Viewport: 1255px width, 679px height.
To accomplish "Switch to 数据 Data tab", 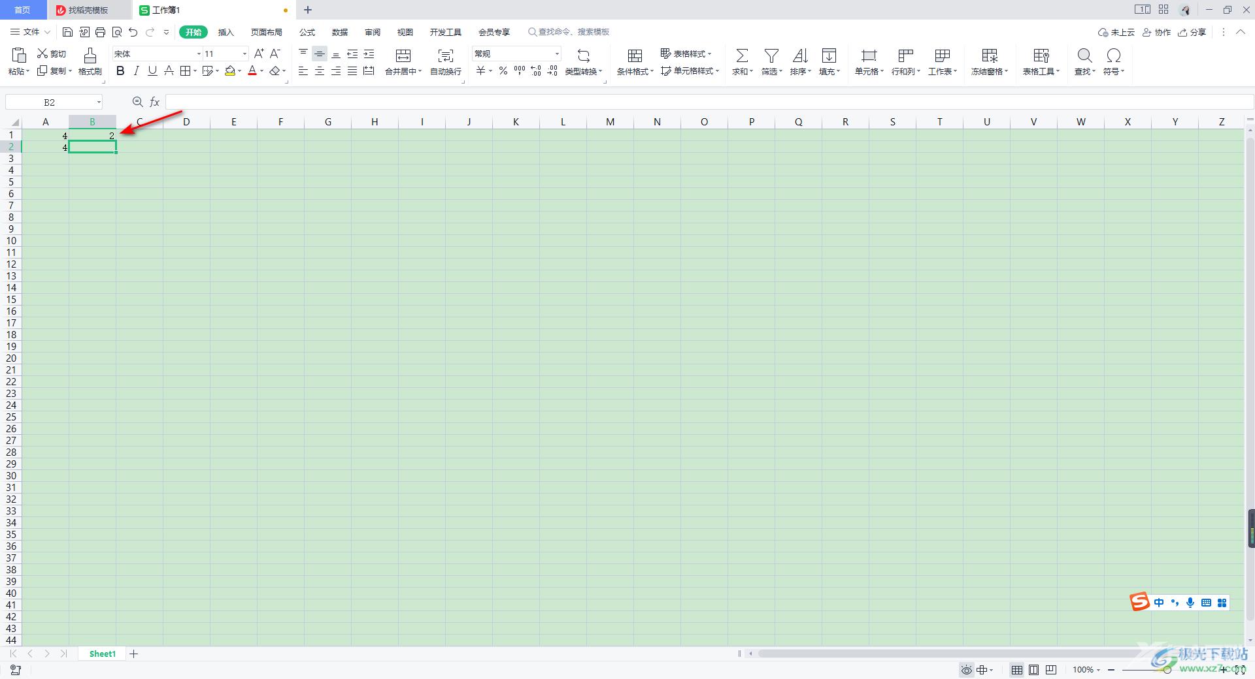I will 340,32.
